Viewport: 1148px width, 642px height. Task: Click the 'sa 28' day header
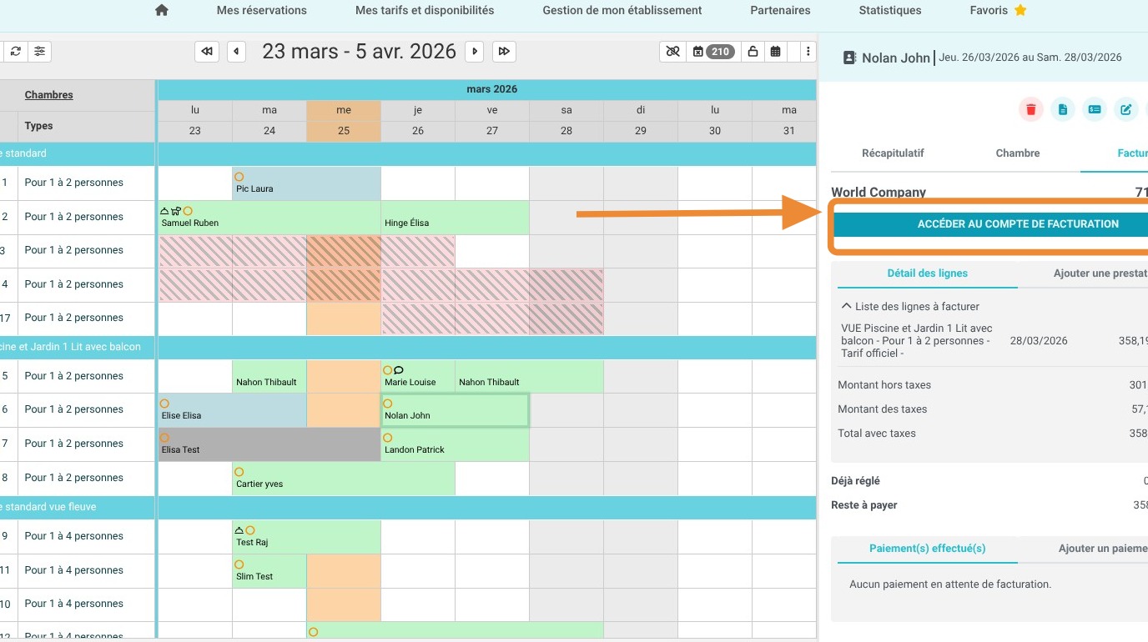pos(566,121)
